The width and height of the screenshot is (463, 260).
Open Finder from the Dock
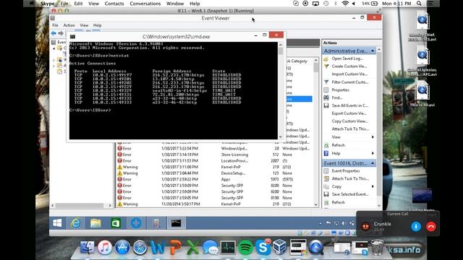pos(87,247)
